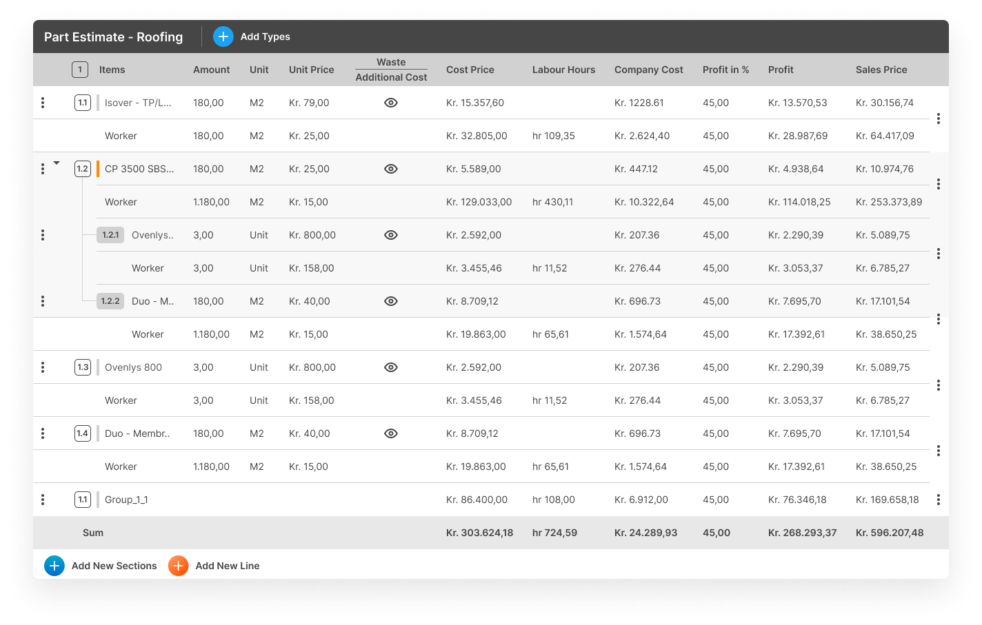The height and width of the screenshot is (625, 982).
Task: Collapse the CP 3500 SBS row subtree
Action: (57, 163)
